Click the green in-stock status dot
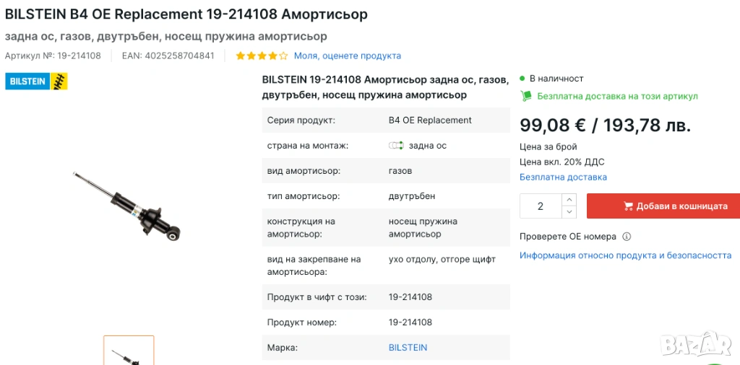740x365 pixels. [522, 79]
